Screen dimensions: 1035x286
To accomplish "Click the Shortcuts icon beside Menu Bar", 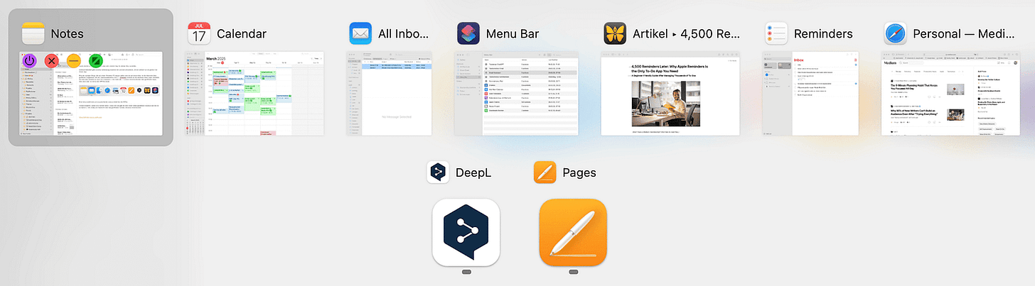I will pos(468,34).
